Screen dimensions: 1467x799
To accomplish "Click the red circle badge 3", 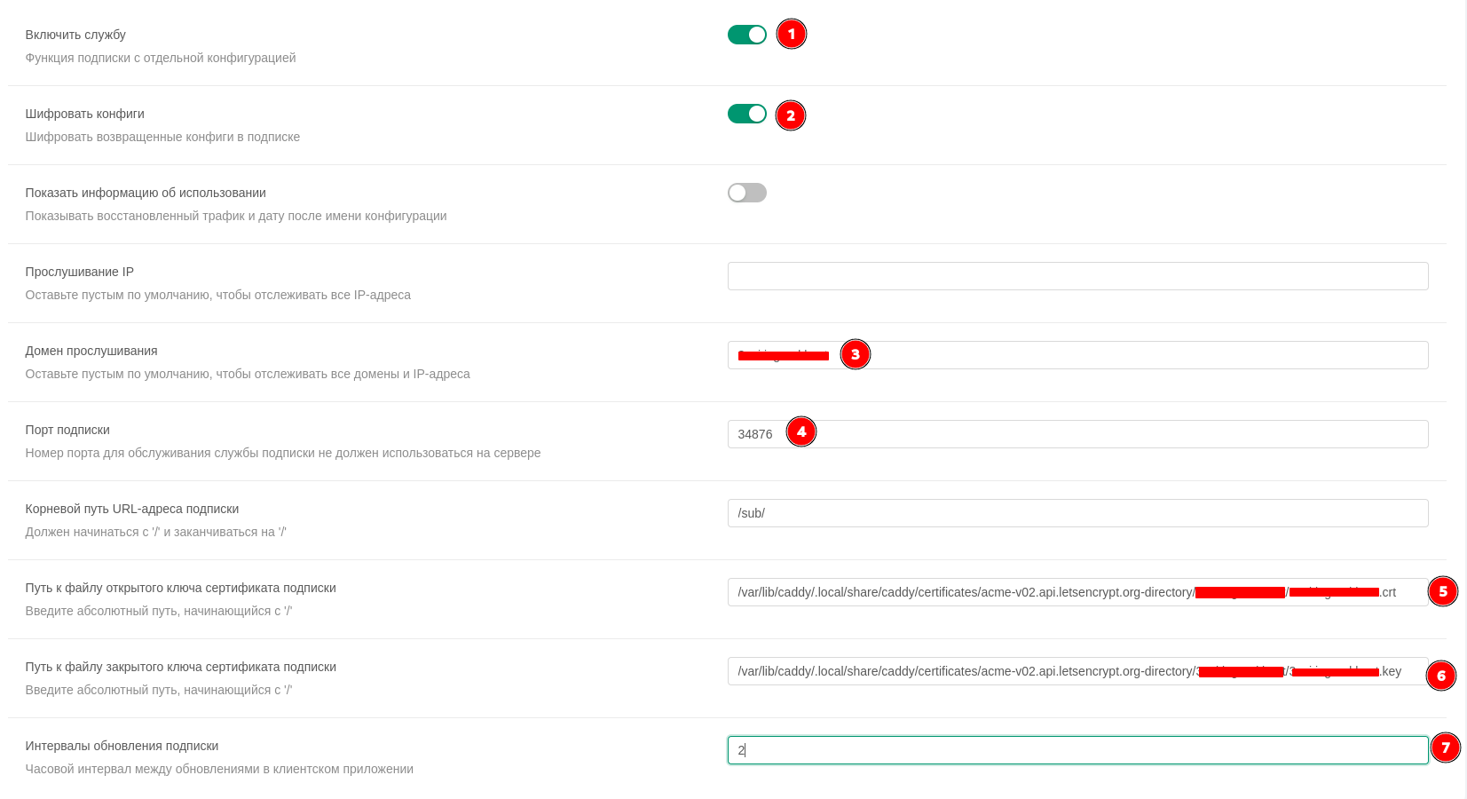I will (x=855, y=354).
